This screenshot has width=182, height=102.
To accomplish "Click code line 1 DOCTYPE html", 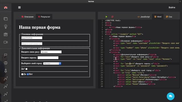I will click(113, 21).
